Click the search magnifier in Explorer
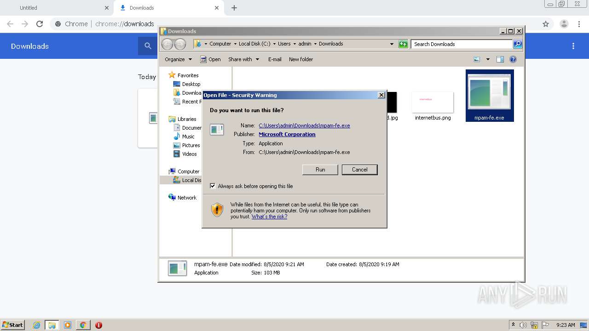 [518, 44]
